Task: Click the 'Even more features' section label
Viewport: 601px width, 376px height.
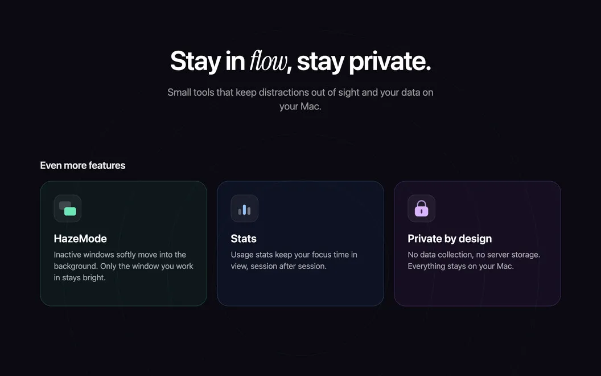Action: [83, 165]
